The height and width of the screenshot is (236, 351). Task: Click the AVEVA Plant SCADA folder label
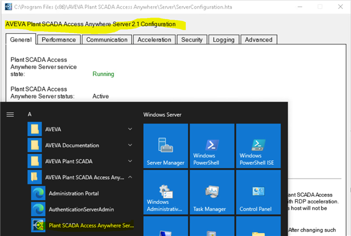click(x=69, y=162)
